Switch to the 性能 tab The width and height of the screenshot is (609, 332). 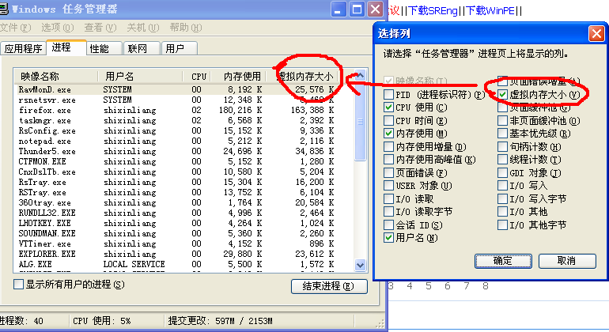pos(104,48)
